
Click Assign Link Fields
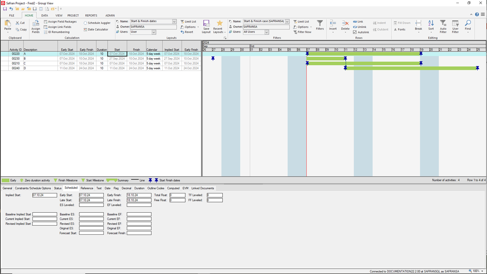pos(57,27)
